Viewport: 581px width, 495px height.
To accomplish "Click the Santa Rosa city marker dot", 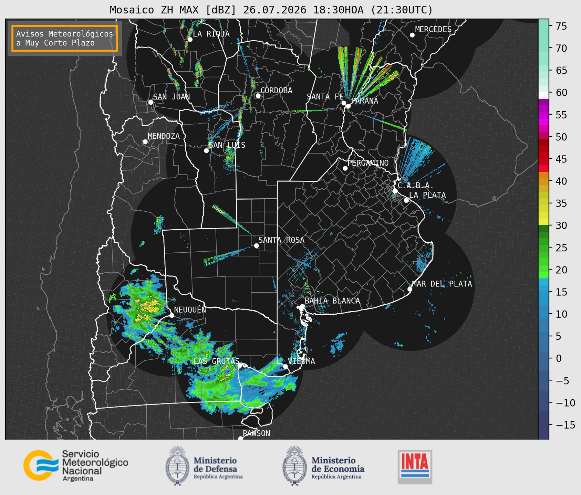I will (x=256, y=245).
